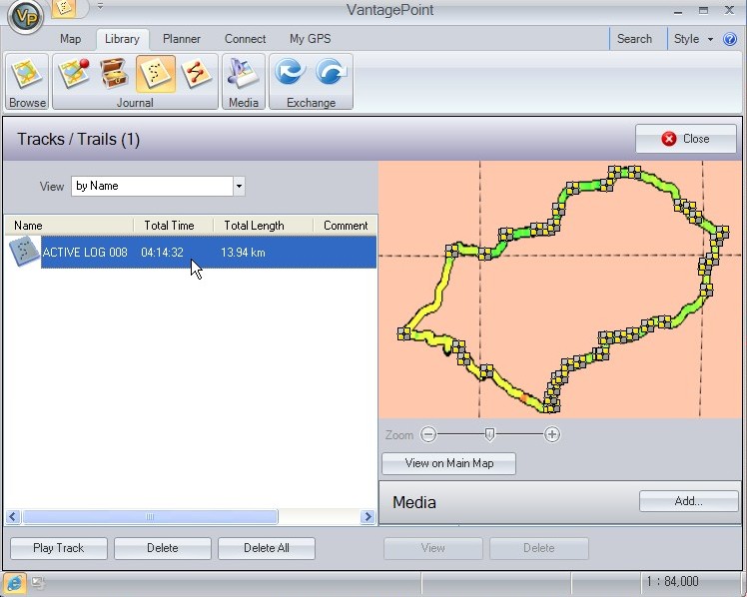Sort by the Total Time column header
Viewport: 747px width, 597px height.
(174, 226)
